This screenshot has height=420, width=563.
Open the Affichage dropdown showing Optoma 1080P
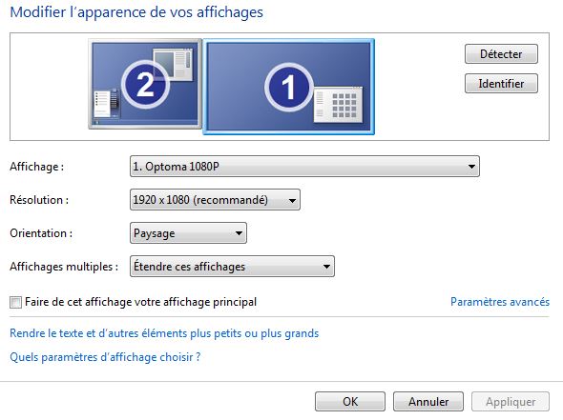pos(304,167)
